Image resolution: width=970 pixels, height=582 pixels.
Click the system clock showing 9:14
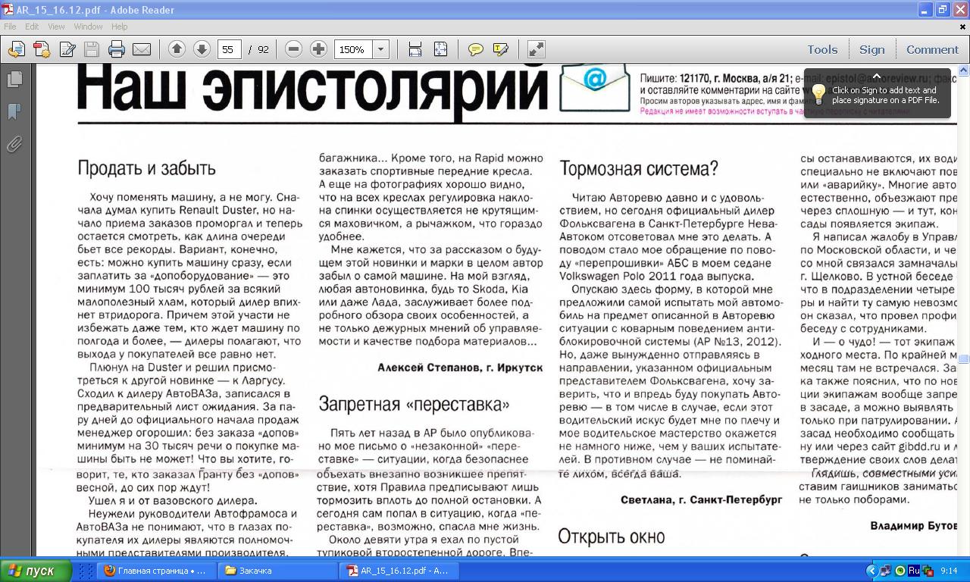tap(949, 571)
